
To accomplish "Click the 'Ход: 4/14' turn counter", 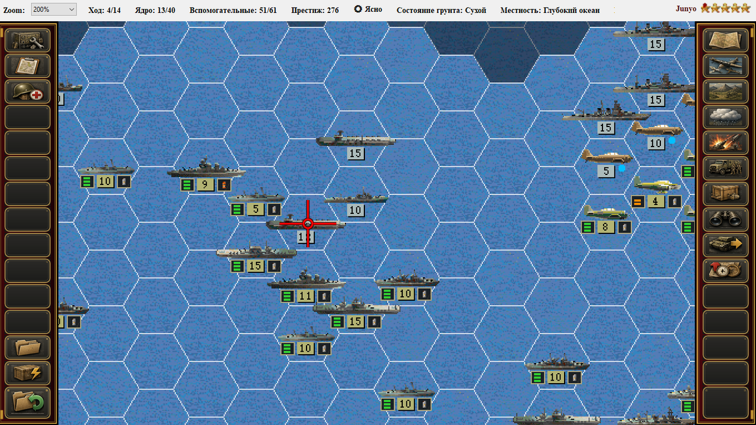I will click(x=105, y=10).
